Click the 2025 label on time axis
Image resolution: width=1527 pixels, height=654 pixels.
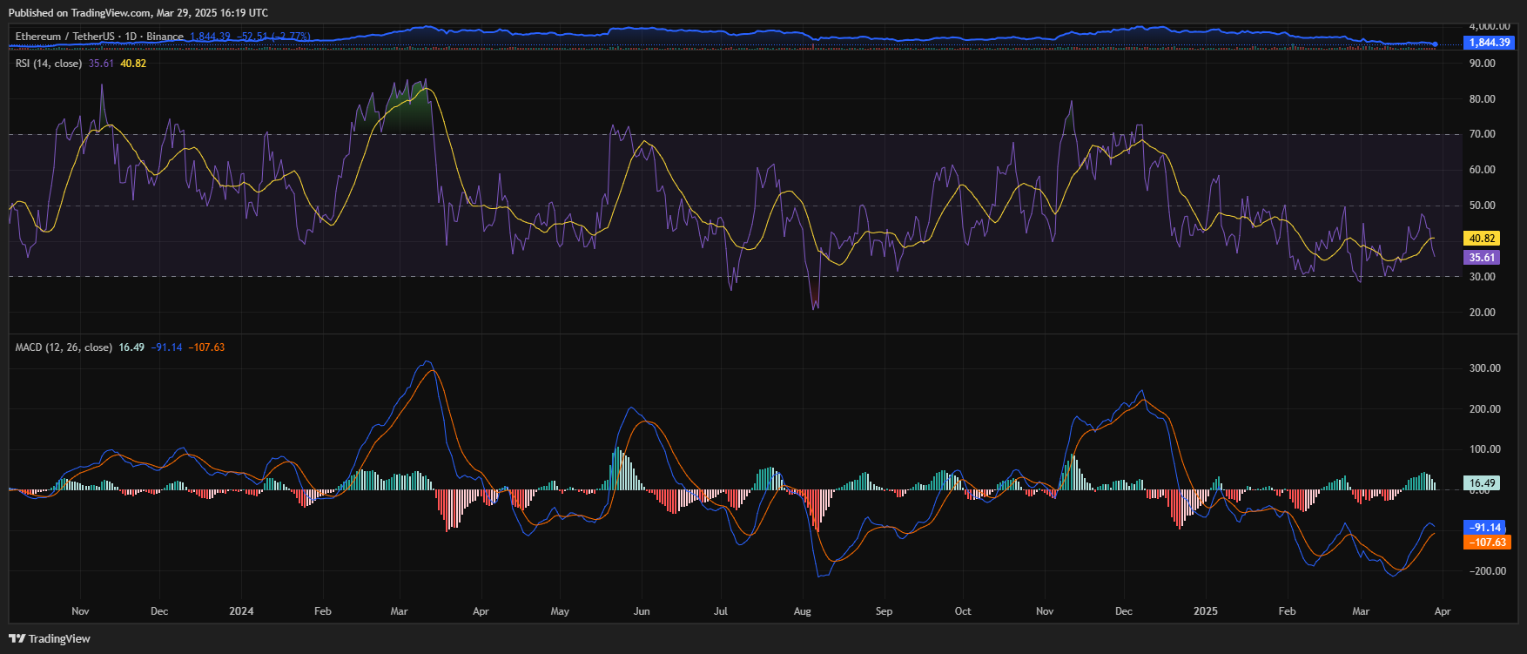[1206, 611]
